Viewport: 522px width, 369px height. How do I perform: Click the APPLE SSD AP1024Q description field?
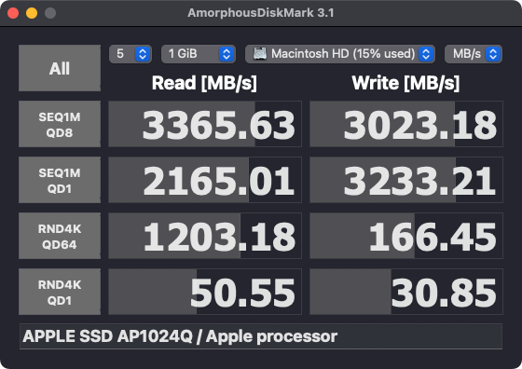coord(261,336)
